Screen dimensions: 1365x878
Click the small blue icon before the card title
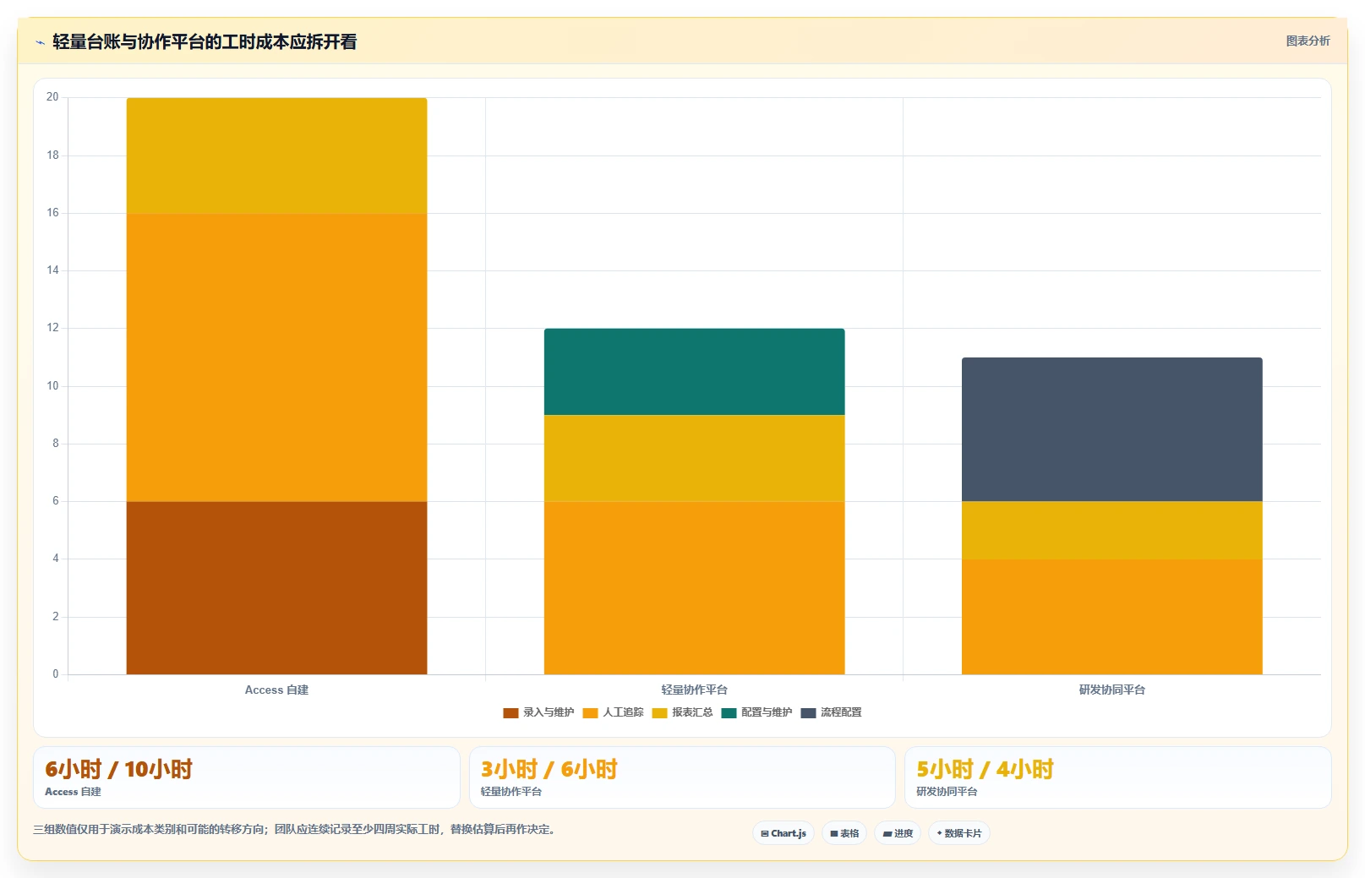coord(40,42)
